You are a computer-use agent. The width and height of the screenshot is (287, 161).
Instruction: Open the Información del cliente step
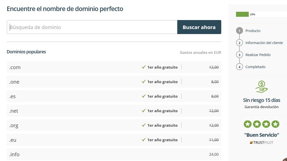[x=264, y=43]
